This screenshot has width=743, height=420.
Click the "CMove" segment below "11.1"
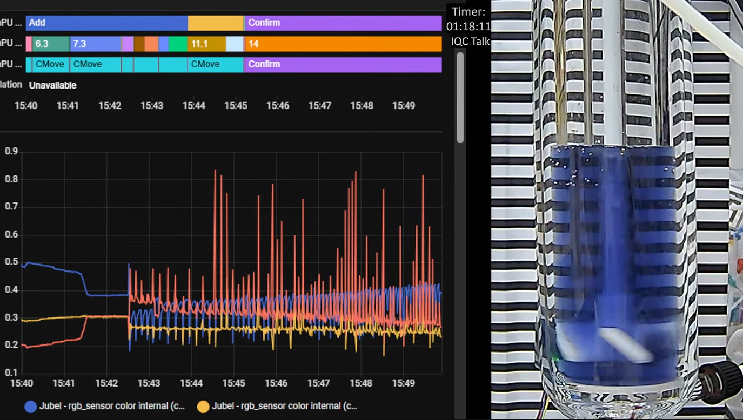(x=216, y=64)
